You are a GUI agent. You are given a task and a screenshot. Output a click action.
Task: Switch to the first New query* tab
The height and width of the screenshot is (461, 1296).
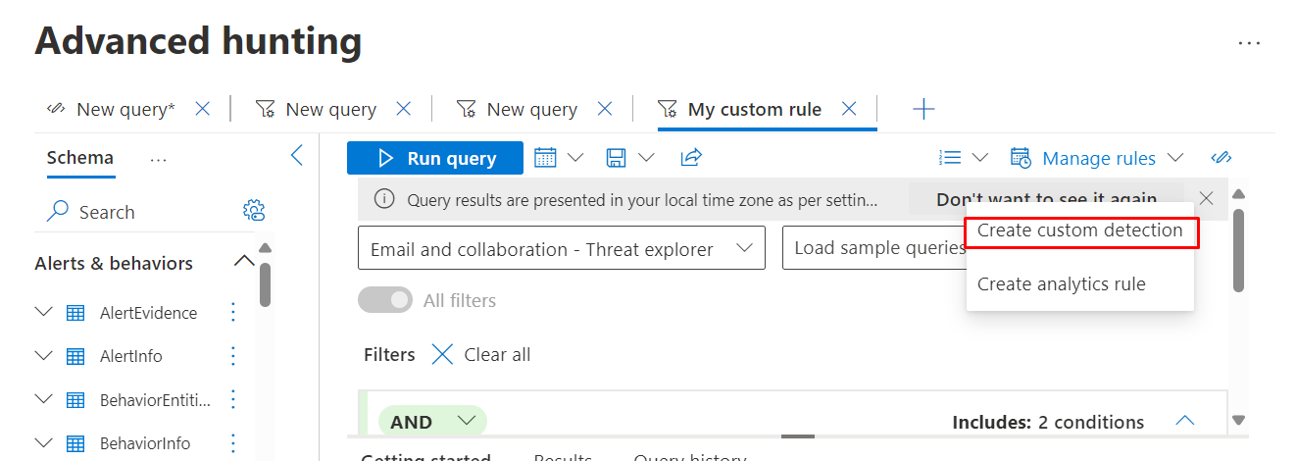(x=125, y=109)
